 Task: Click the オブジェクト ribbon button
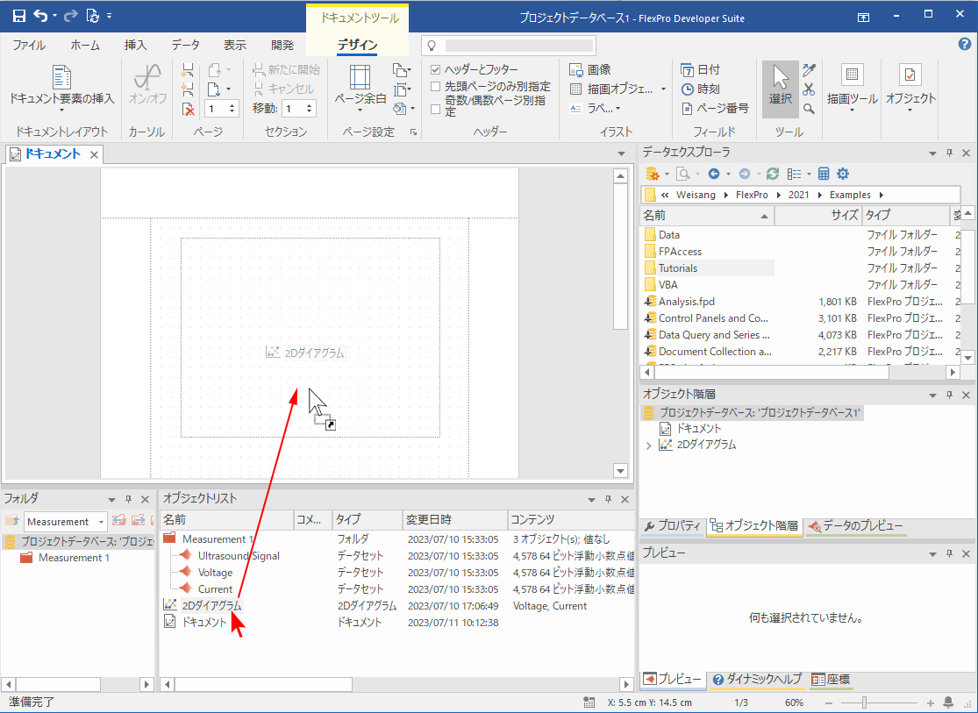(910, 89)
